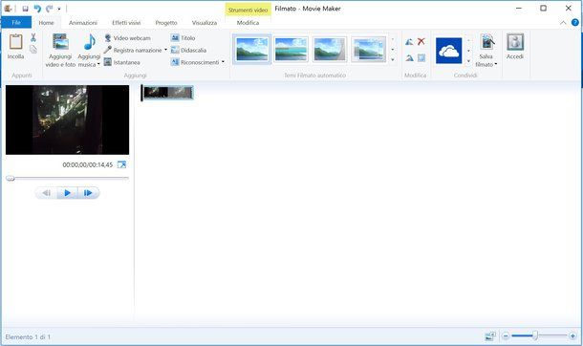Expand the Registra narrazione dropdown arrow

(x=165, y=50)
